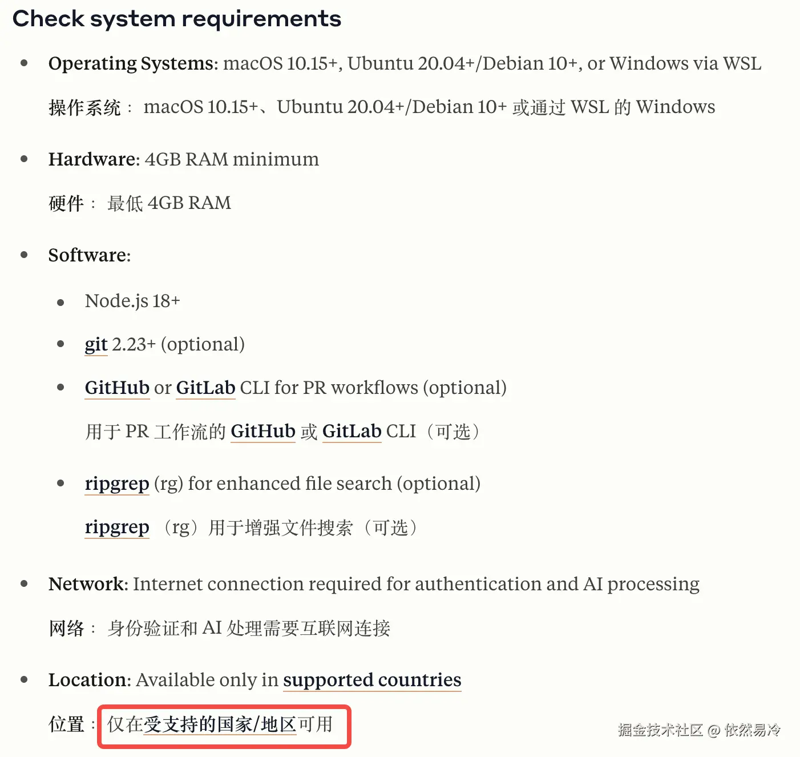Click the 掘金技术社区 watermark text
The width and height of the screenshot is (800, 757).
[660, 730]
